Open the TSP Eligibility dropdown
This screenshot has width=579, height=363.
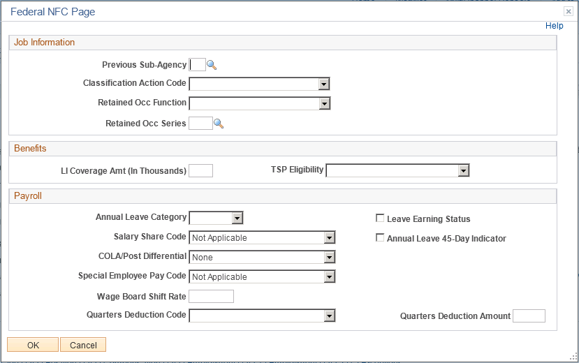[x=397, y=170]
